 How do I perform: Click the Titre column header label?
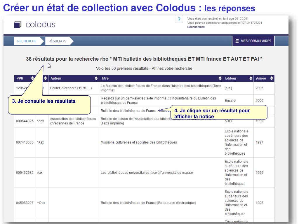click(x=105, y=78)
